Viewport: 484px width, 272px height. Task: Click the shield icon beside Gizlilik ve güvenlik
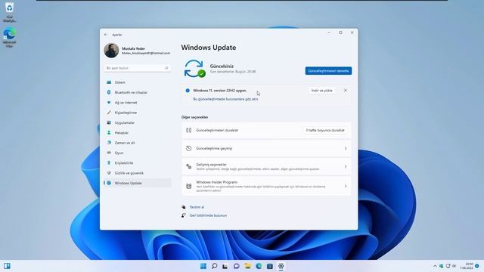109,173
